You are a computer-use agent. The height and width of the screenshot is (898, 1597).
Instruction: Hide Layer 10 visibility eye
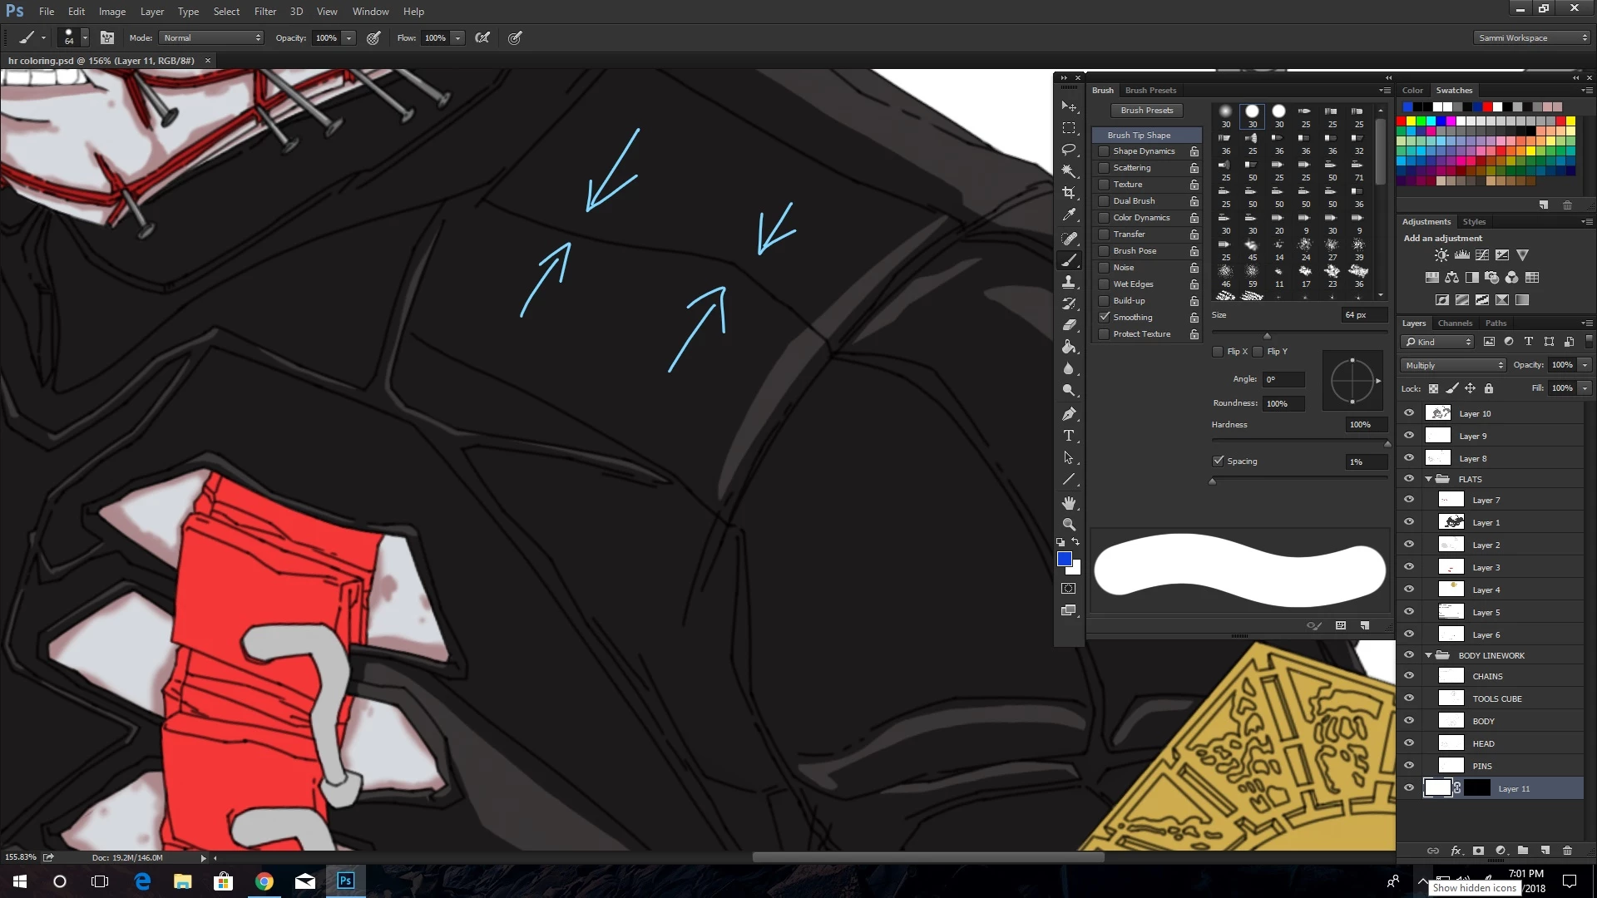[1409, 413]
